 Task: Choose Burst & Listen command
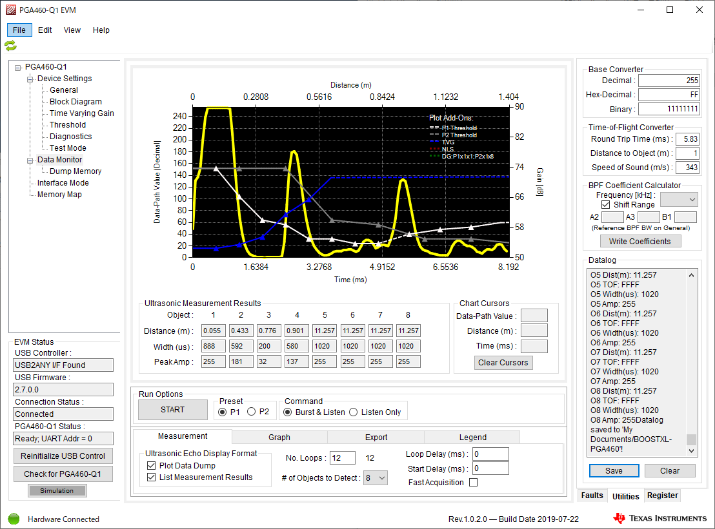pos(288,412)
